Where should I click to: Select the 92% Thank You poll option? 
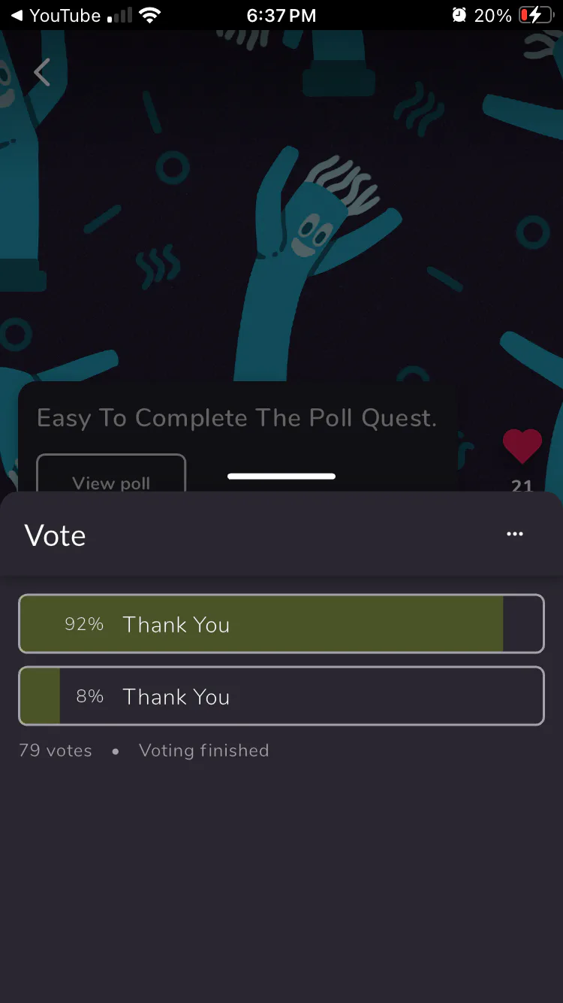281,624
